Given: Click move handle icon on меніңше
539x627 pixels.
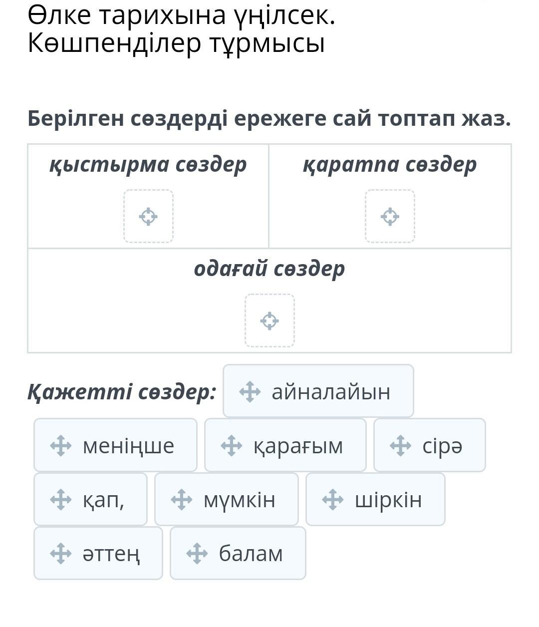Looking at the screenshot, I should (60, 445).
